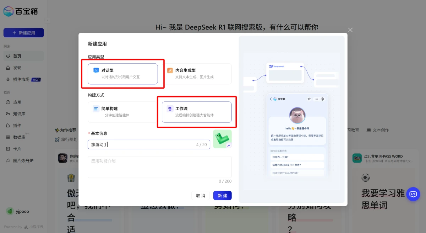Image resolution: width=426 pixels, height=233 pixels.
Task: Click the 我要学习雅思单词 card text
Action: click(383, 199)
